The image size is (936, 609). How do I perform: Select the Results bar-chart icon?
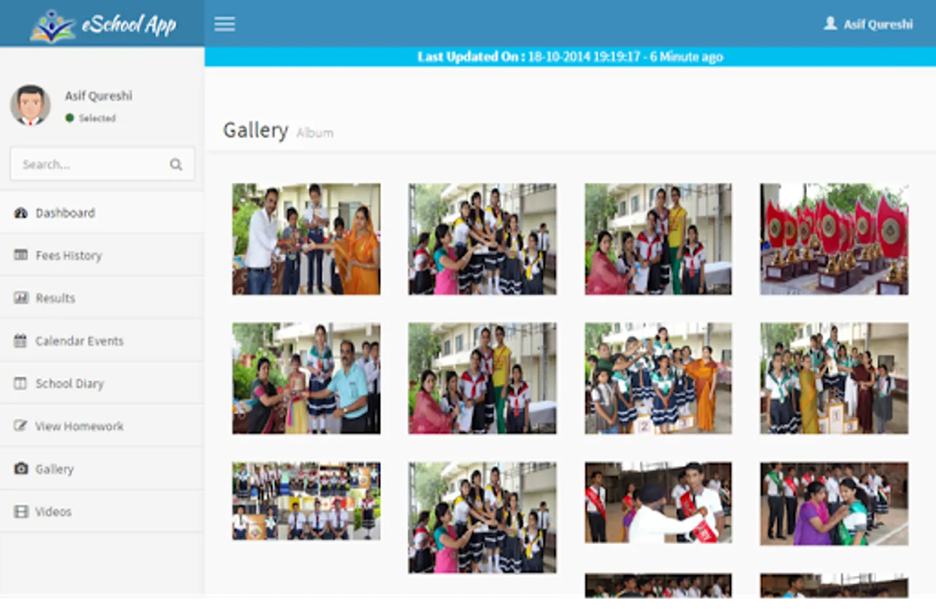coord(20,298)
